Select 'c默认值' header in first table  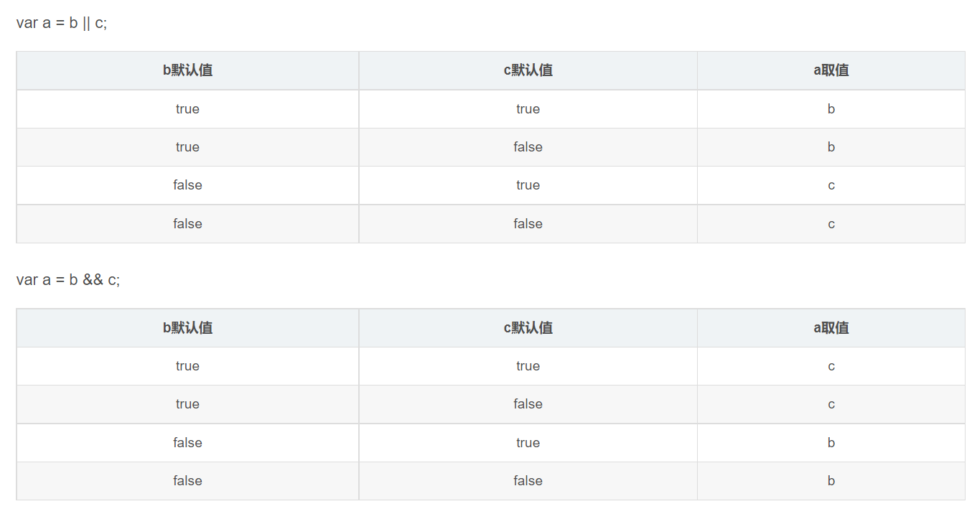528,70
